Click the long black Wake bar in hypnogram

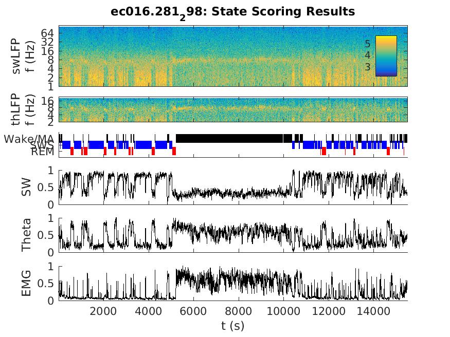coord(229,138)
